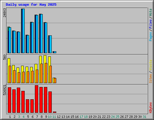Click the cyan pages bar for day 10

point(51,44)
